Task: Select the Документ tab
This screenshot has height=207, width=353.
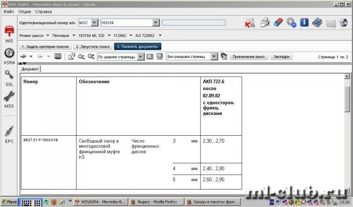Action: [x=30, y=69]
